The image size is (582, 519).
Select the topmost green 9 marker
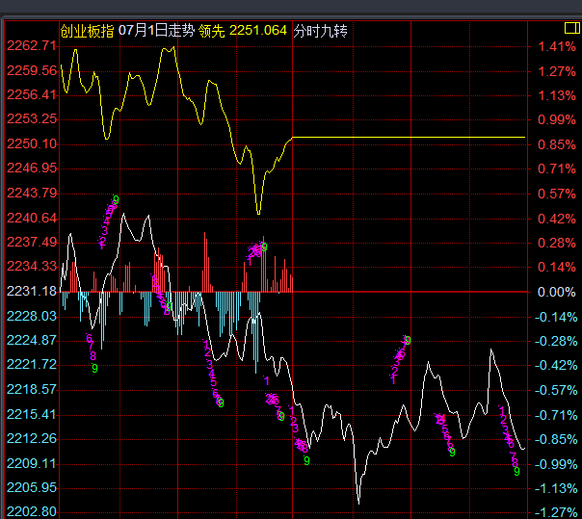point(115,199)
